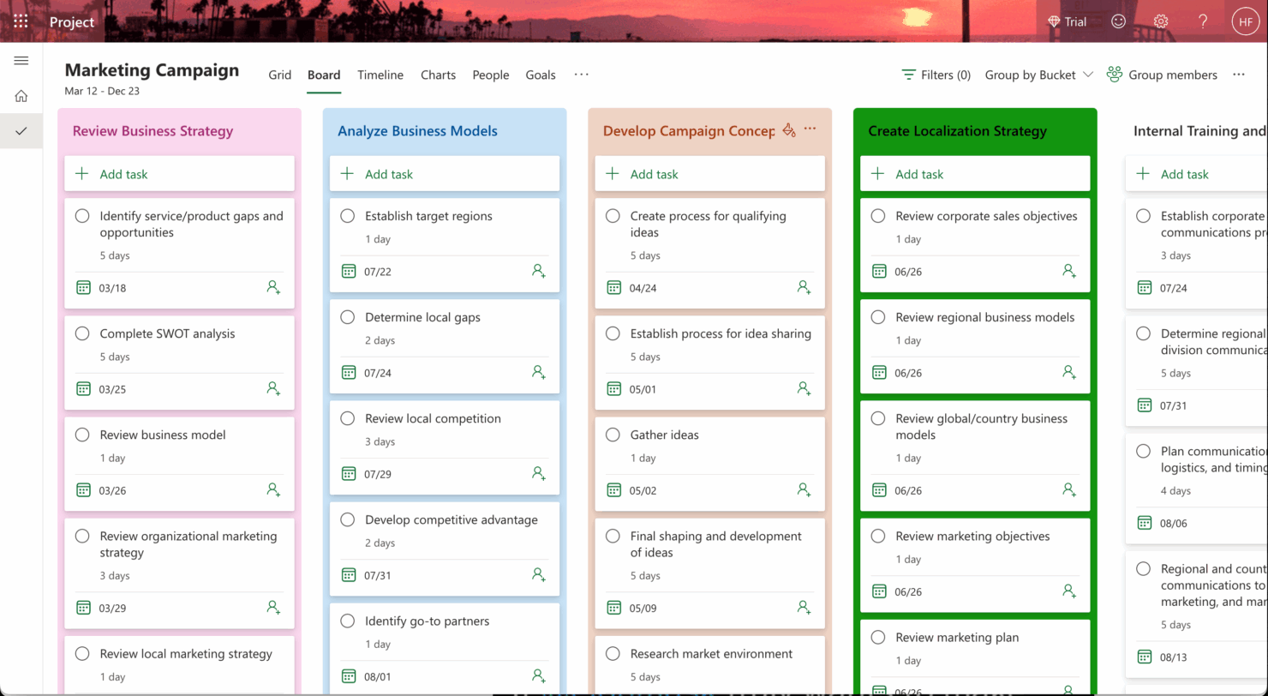
Task: Open the Group members panel
Action: coord(1162,75)
